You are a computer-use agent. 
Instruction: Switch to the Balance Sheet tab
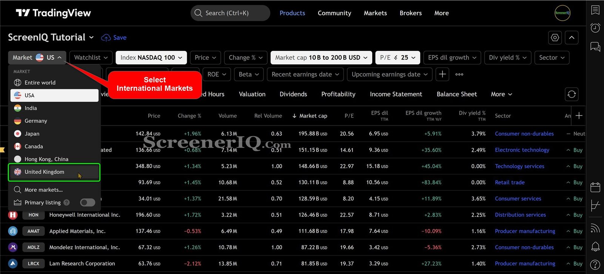pos(457,94)
